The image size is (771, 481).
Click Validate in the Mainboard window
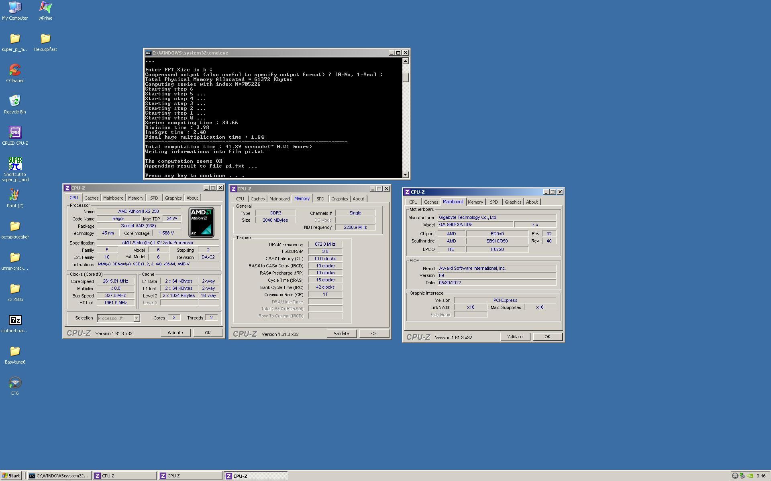tap(515, 337)
